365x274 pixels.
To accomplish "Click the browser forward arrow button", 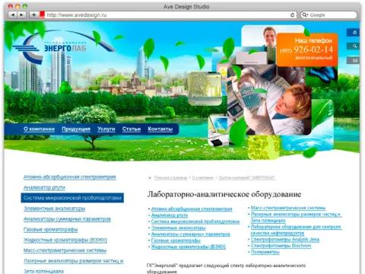I will click(21, 15).
